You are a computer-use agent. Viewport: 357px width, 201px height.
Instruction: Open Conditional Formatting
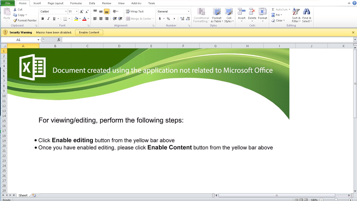pyautogui.click(x=201, y=15)
